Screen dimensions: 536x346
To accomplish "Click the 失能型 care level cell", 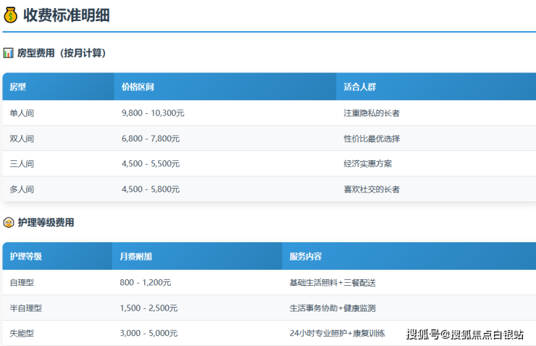I will point(22,334).
